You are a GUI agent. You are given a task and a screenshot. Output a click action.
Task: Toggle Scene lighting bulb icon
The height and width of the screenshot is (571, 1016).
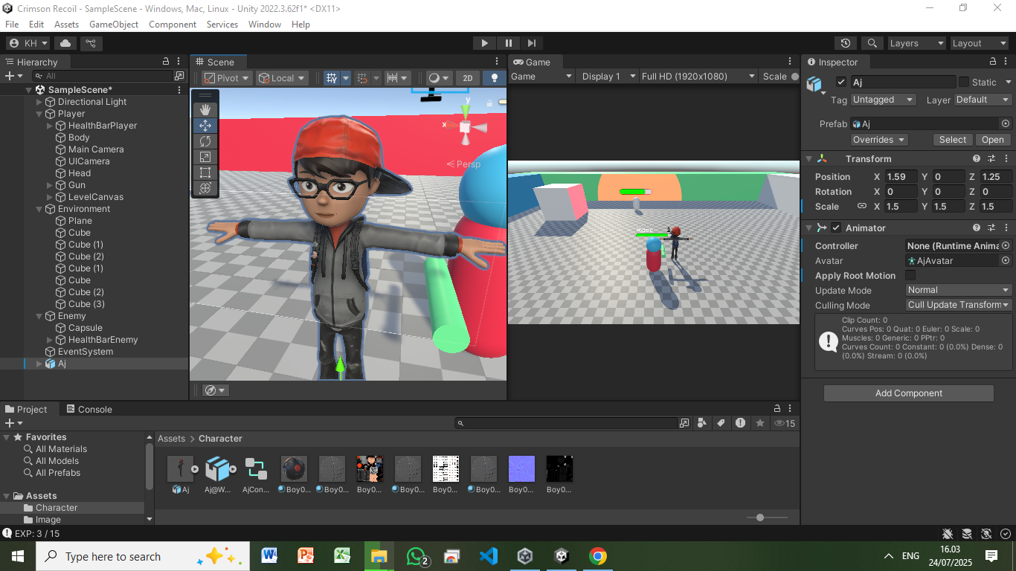(494, 78)
